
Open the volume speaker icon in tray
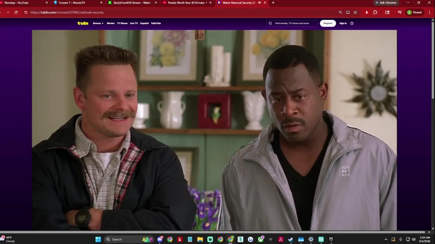pyautogui.click(x=413, y=239)
